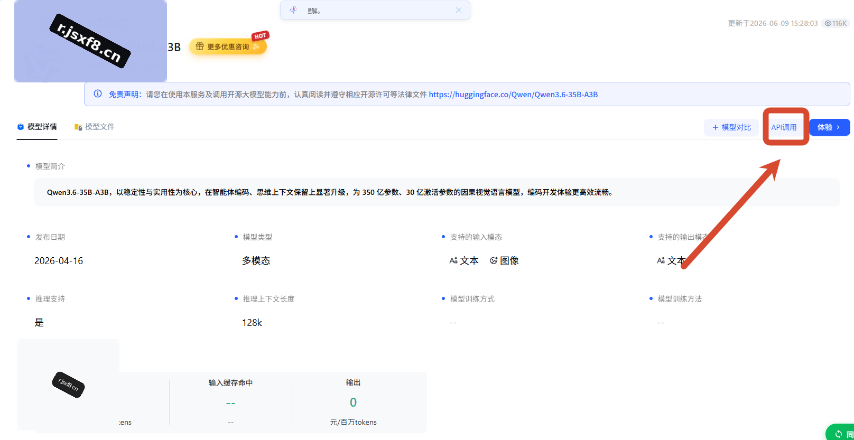Image resolution: width=854 pixels, height=440 pixels.
Task: Click the 输出 pricing header
Action: pyautogui.click(x=353, y=382)
